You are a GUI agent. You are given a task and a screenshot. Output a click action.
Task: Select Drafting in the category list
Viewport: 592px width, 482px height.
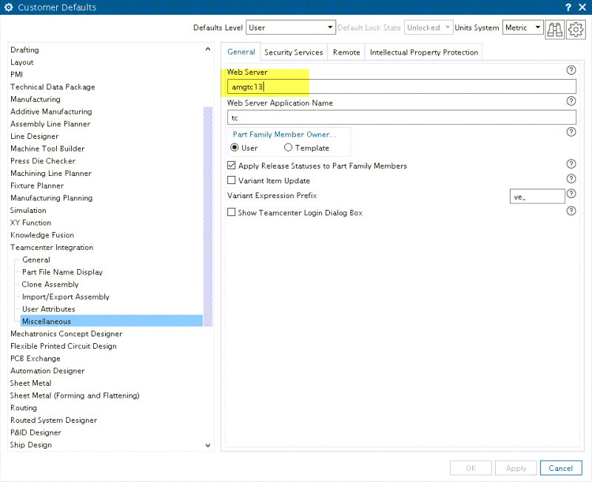coord(24,50)
